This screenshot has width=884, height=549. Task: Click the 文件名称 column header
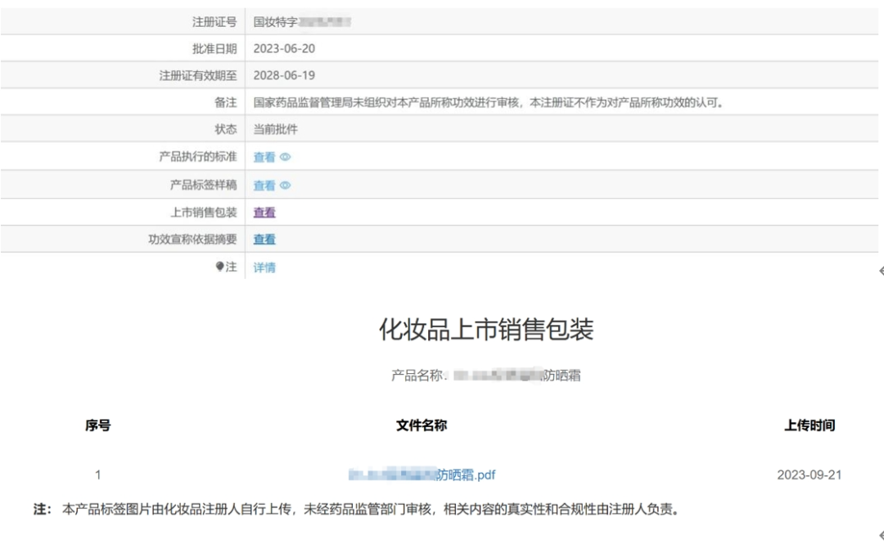click(422, 425)
